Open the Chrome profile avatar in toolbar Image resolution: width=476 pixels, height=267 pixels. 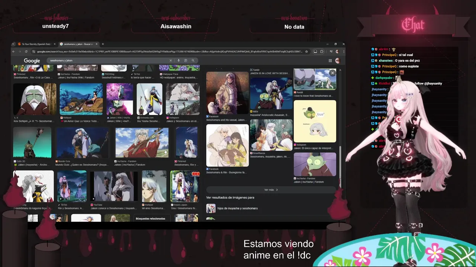(337, 52)
